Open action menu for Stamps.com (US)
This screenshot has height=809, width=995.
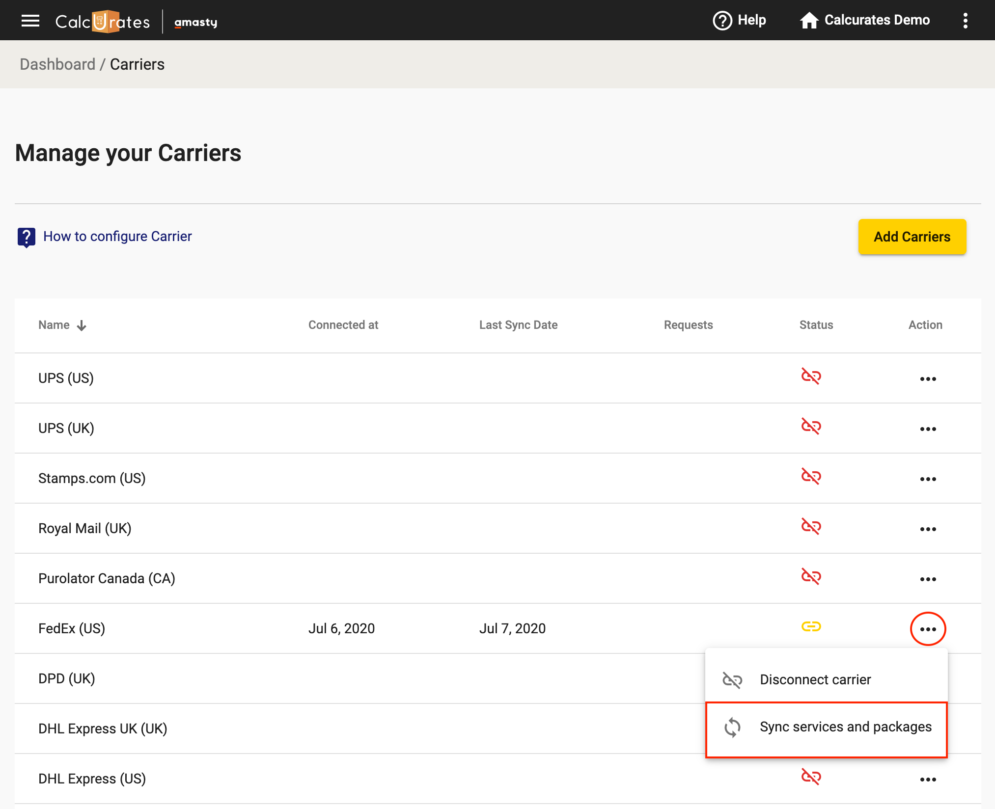(x=928, y=479)
